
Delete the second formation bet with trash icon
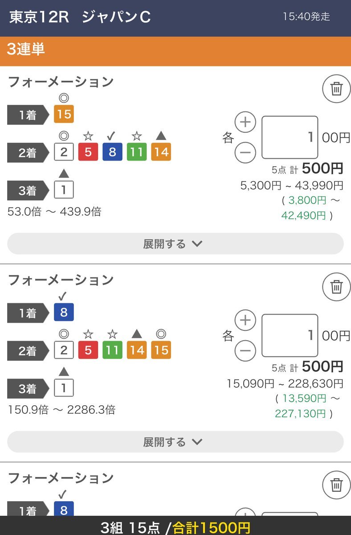point(336,287)
